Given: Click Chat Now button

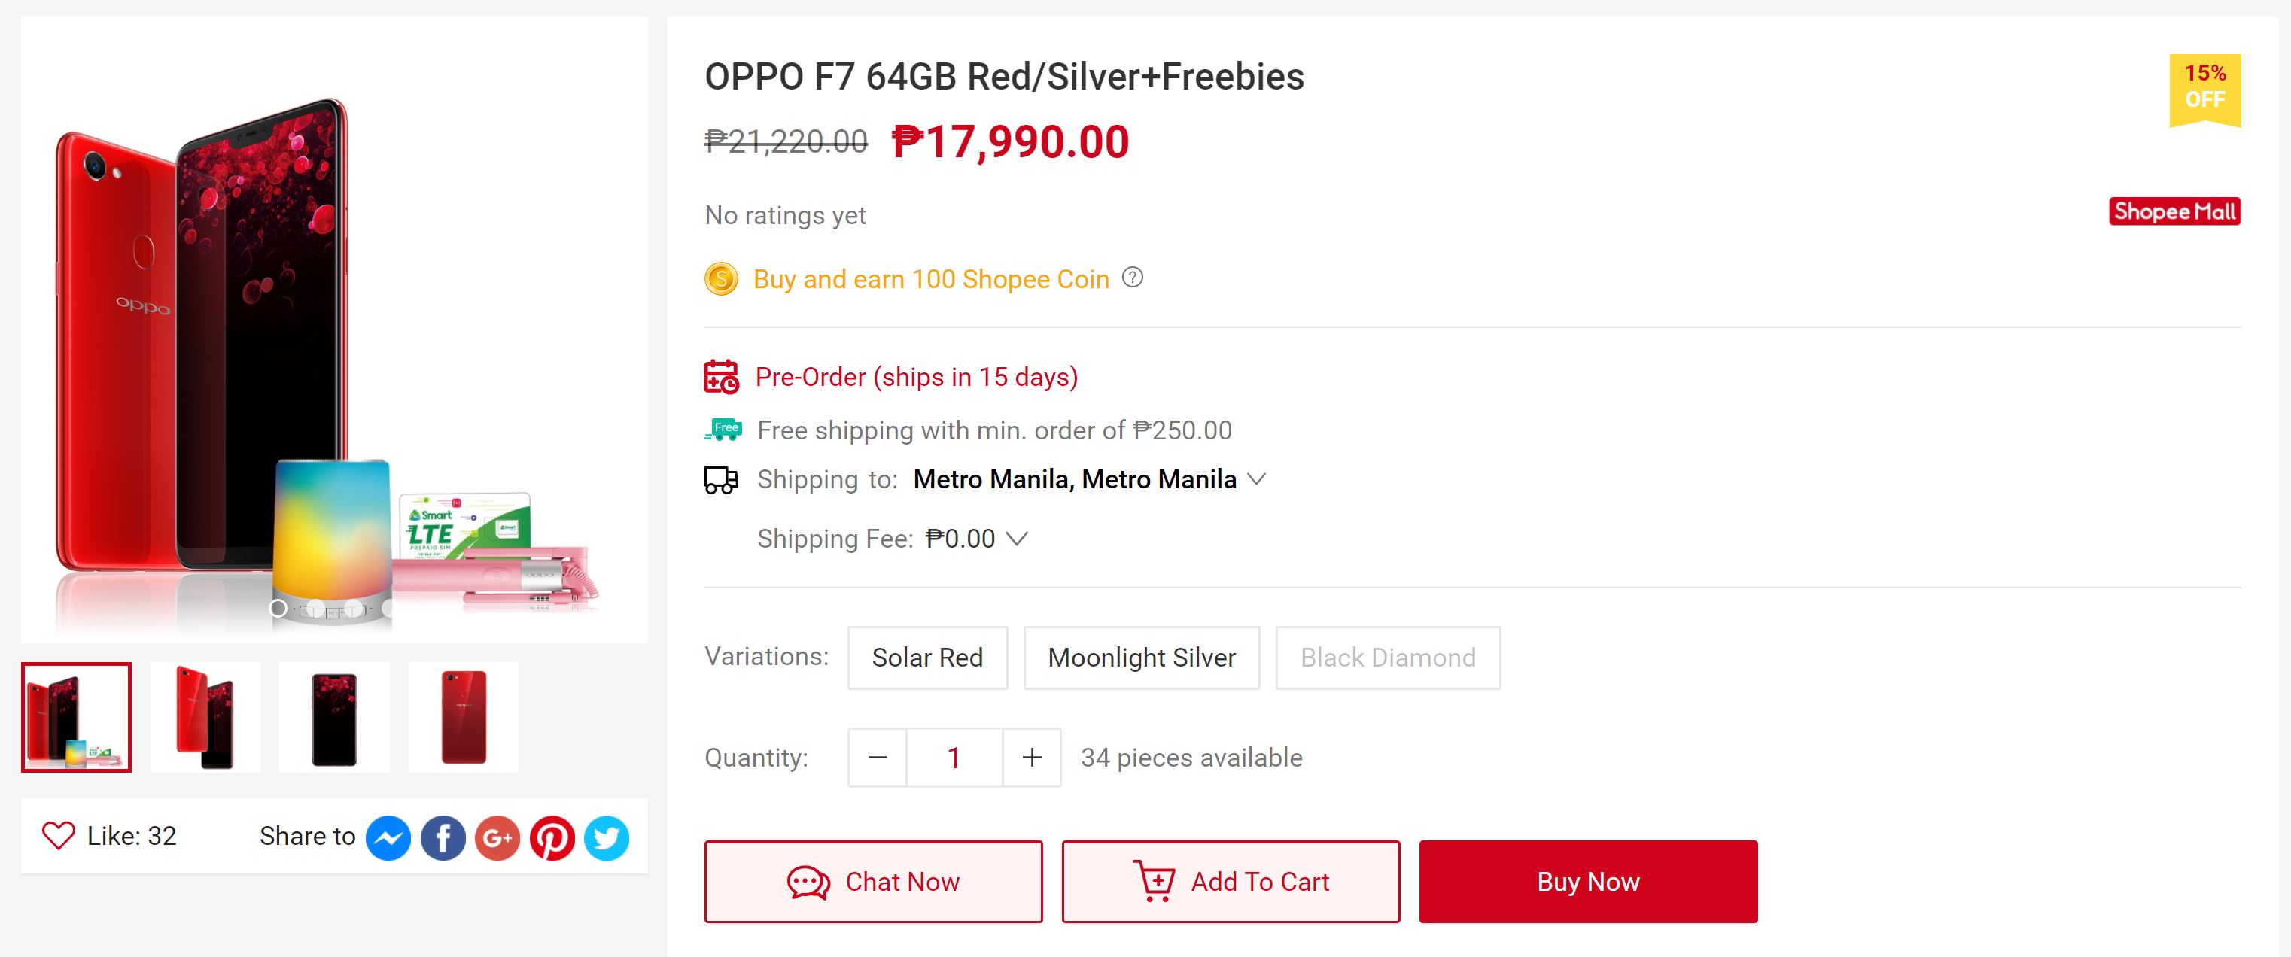Looking at the screenshot, I should pyautogui.click(x=873, y=882).
